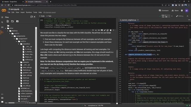Open the Help menu
The width and height of the screenshot is (191, 107).
coord(40,12)
